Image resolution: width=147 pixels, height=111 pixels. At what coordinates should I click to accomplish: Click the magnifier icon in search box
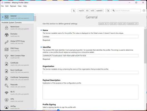pos(114,11)
